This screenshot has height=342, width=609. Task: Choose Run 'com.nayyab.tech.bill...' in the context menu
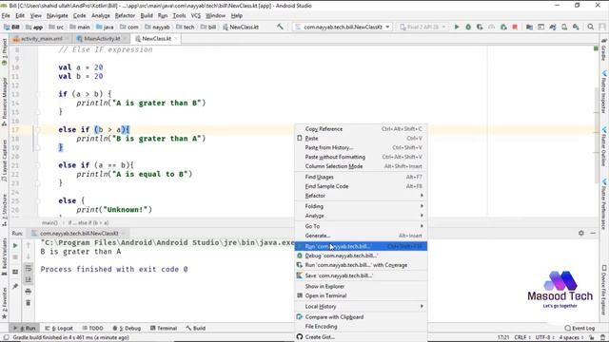(362, 246)
